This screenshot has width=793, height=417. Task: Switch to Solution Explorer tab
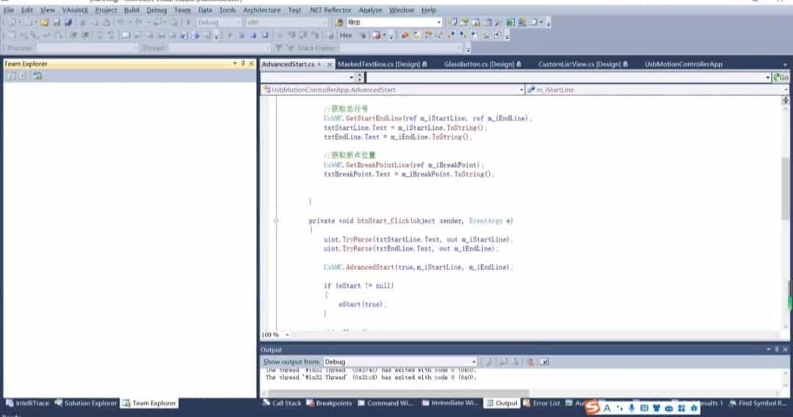click(x=86, y=403)
